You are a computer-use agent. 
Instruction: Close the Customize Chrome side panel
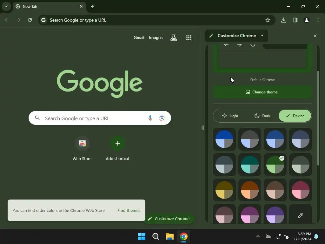(315, 36)
